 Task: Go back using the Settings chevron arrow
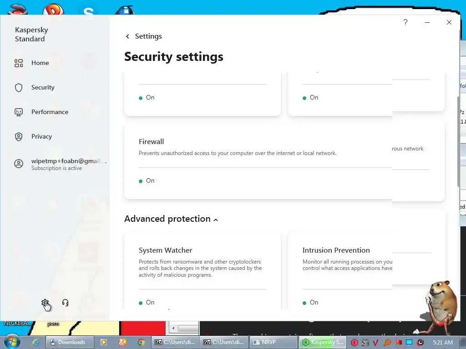(x=127, y=36)
